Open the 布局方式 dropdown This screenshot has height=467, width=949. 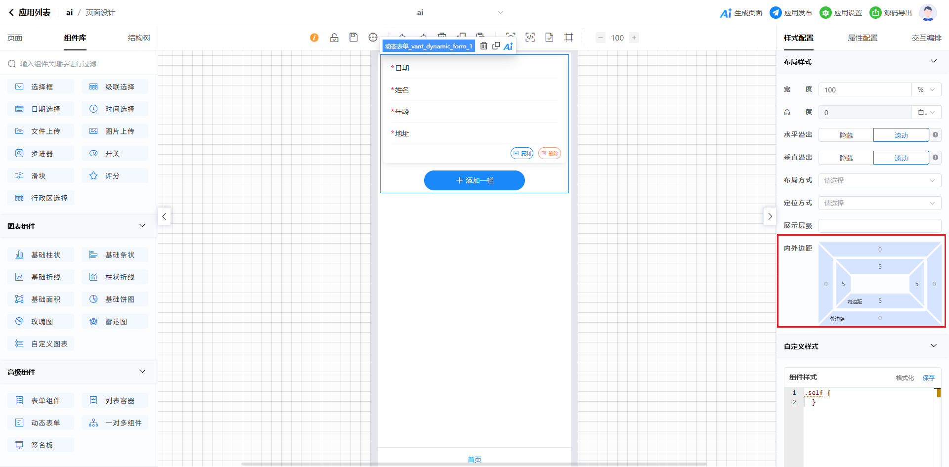pos(879,180)
